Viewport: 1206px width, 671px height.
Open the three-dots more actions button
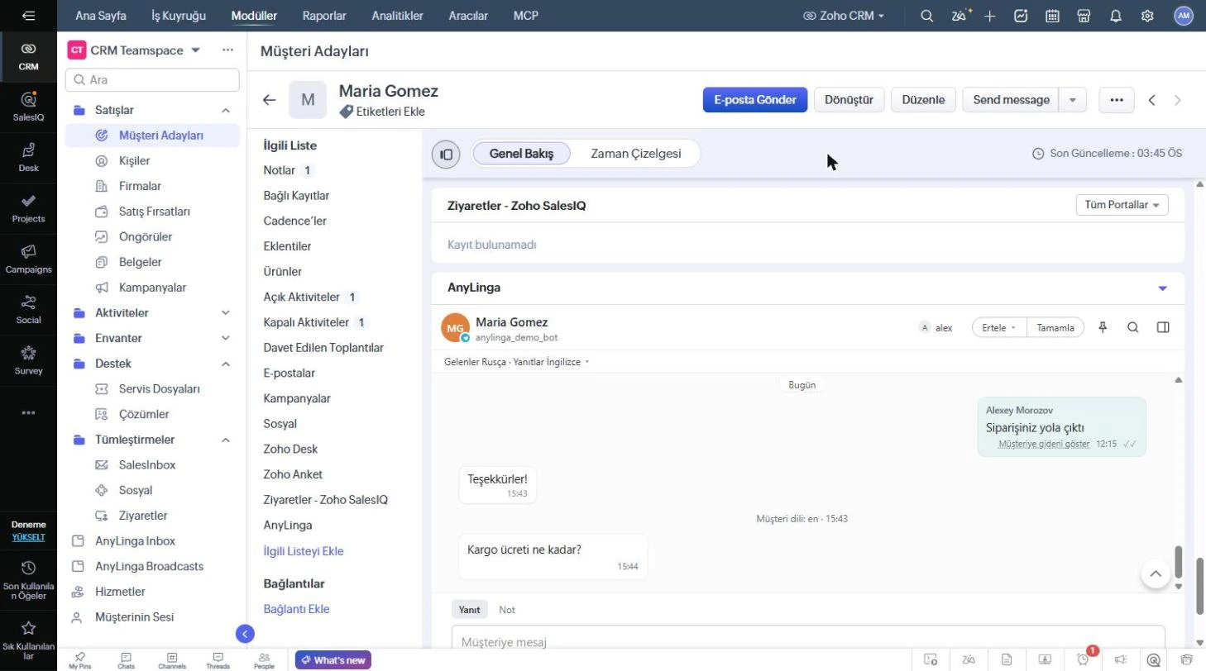pyautogui.click(x=1117, y=100)
